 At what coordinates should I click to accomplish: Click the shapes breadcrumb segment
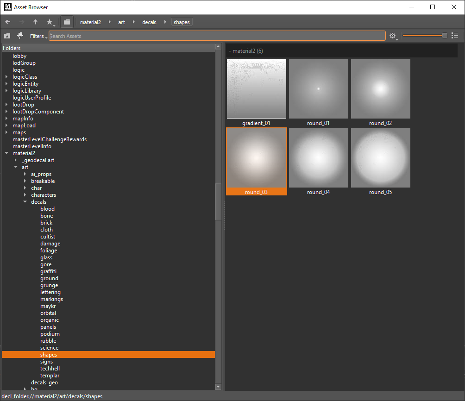coord(182,22)
